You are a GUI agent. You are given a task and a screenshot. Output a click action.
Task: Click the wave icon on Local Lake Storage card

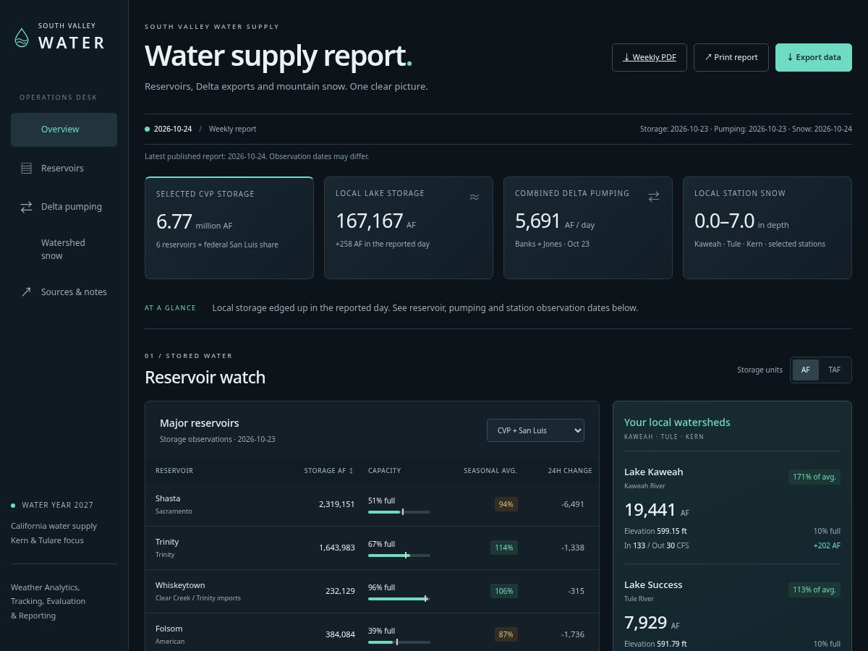(x=475, y=197)
